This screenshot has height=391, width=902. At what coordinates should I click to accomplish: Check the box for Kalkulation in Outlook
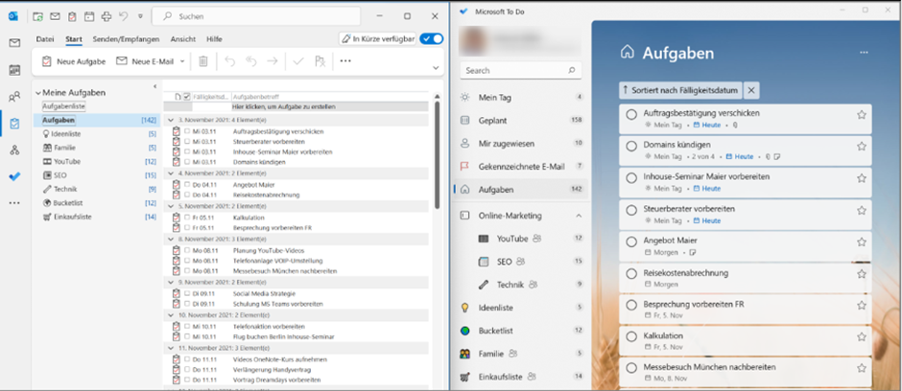(x=187, y=218)
